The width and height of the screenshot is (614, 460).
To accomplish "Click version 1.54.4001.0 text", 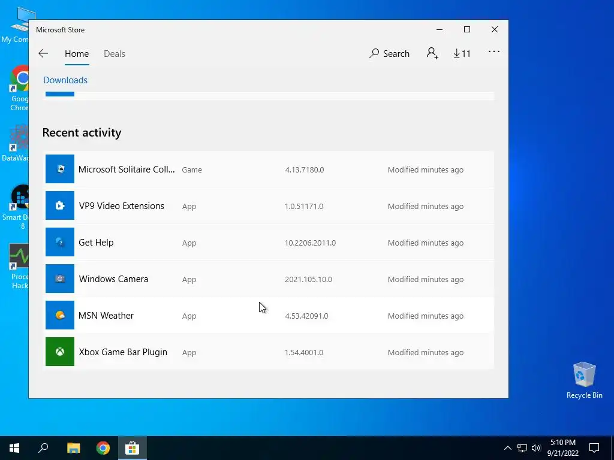I will pyautogui.click(x=304, y=352).
